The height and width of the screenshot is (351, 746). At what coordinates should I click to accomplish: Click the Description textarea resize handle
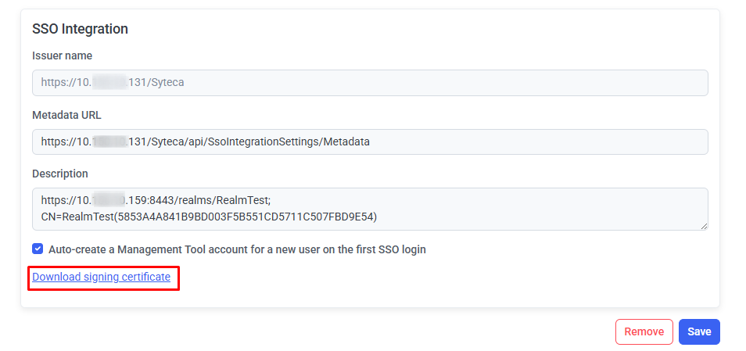pyautogui.click(x=704, y=226)
